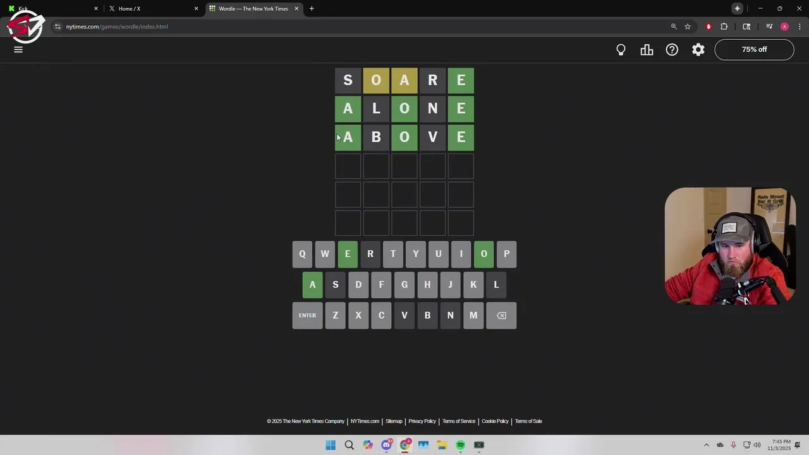Open the Wordle hamburger menu
Screen dimensions: 809x455
tap(18, 49)
